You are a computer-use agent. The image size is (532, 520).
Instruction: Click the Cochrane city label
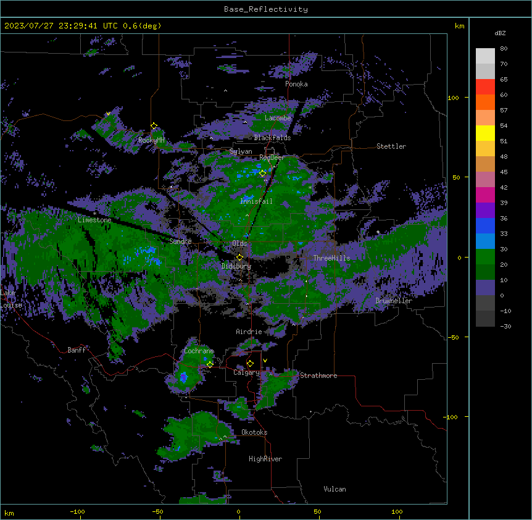(199, 351)
